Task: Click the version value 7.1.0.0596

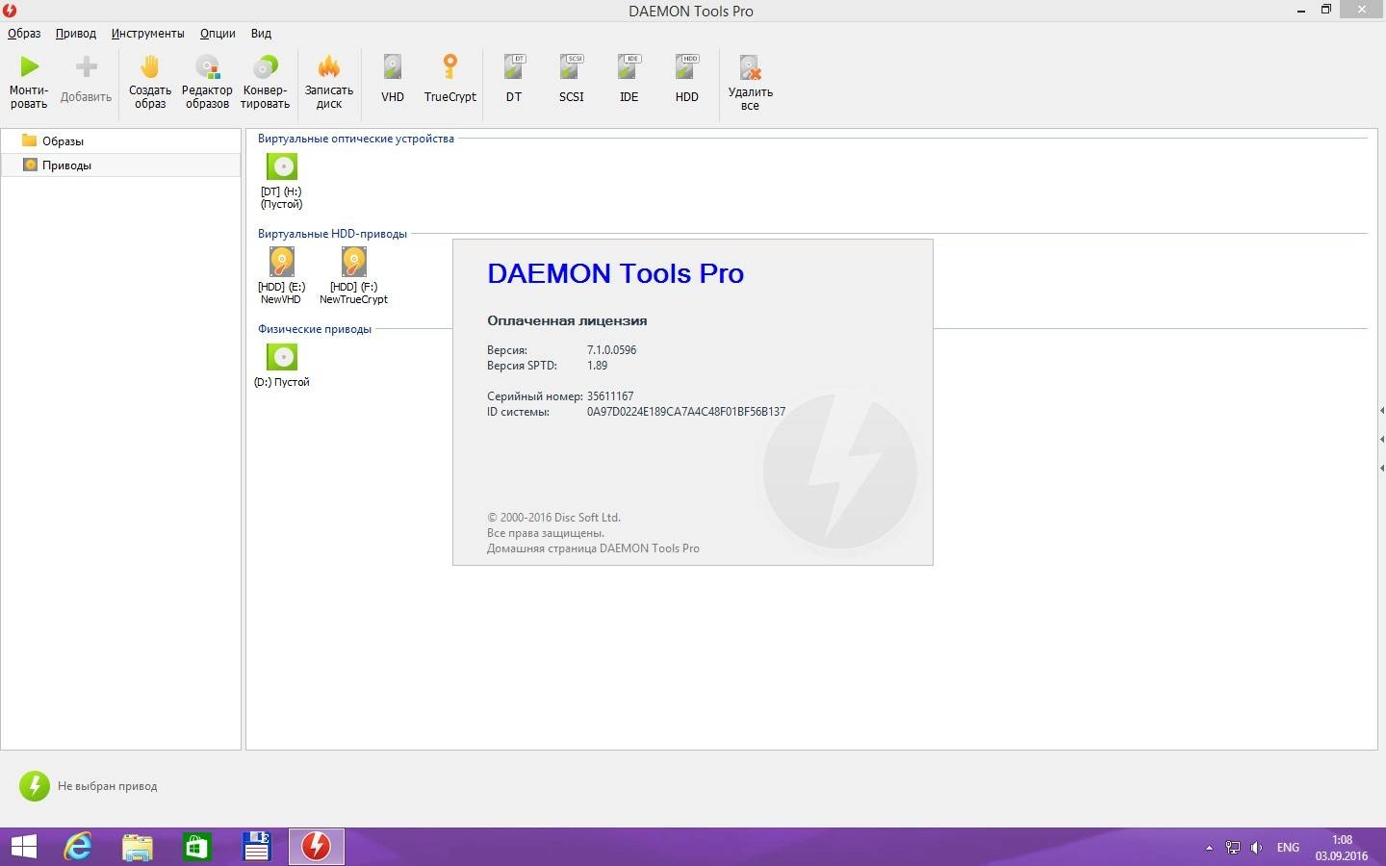Action: point(611,350)
